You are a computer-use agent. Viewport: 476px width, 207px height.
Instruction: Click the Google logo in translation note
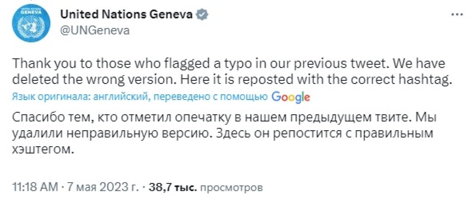290,97
